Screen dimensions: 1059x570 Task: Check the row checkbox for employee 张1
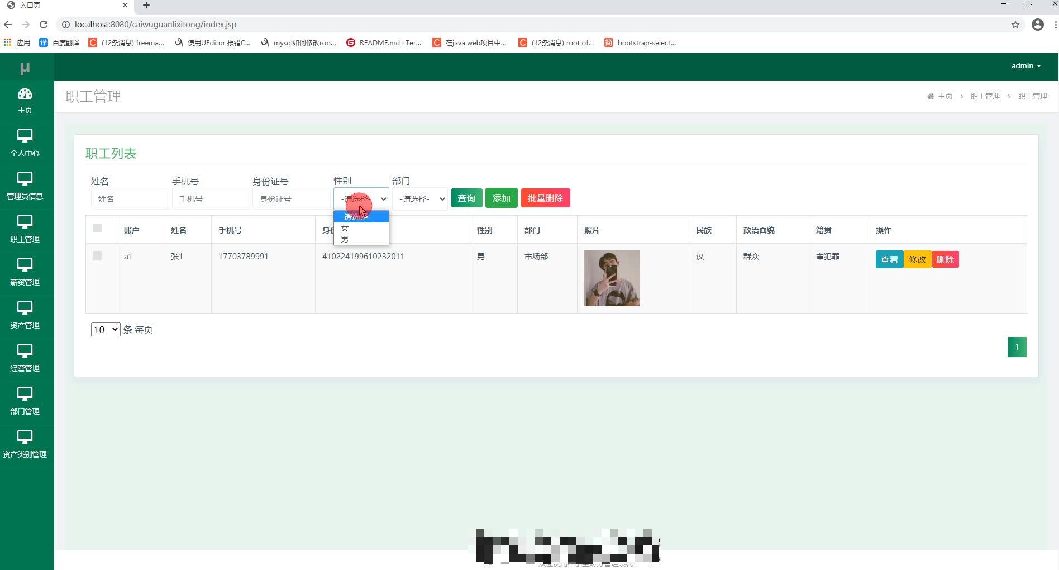point(98,256)
